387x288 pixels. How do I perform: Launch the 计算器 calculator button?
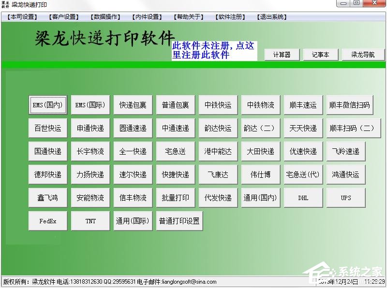click(282, 55)
